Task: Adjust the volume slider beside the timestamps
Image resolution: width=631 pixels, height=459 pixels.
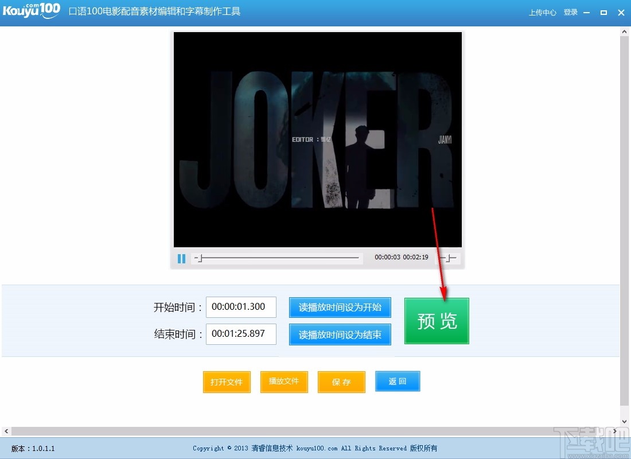Action: coord(449,258)
